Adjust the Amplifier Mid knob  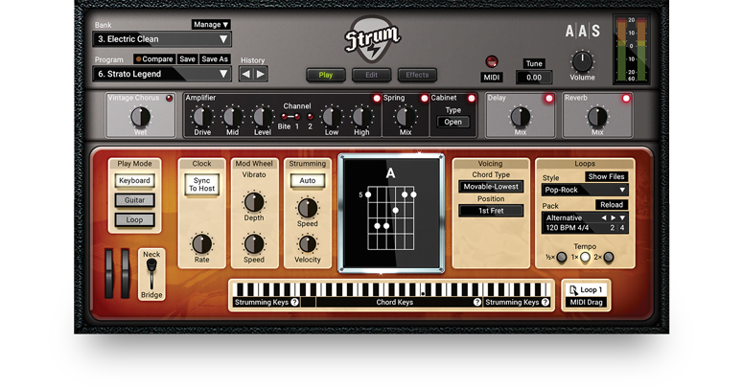[x=232, y=117]
